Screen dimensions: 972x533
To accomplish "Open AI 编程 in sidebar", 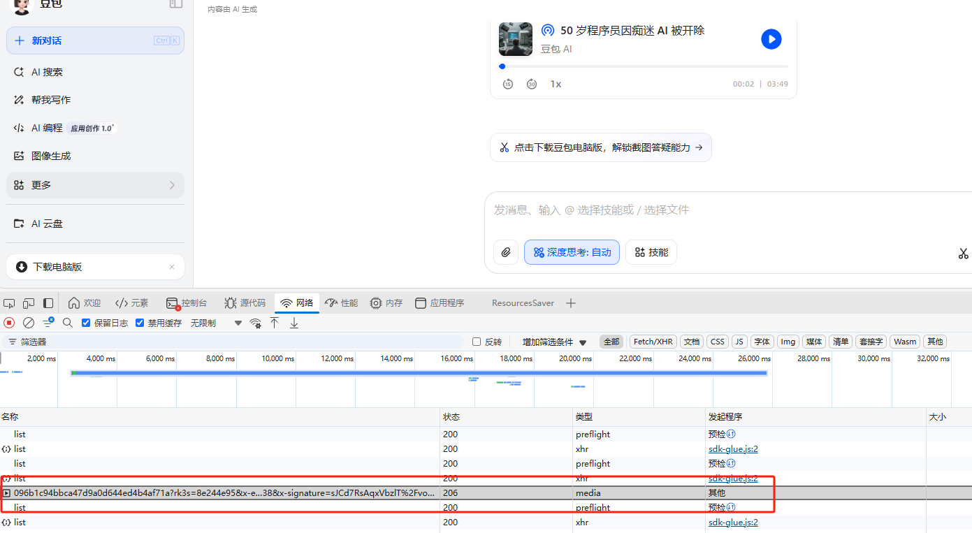I will pyautogui.click(x=95, y=128).
